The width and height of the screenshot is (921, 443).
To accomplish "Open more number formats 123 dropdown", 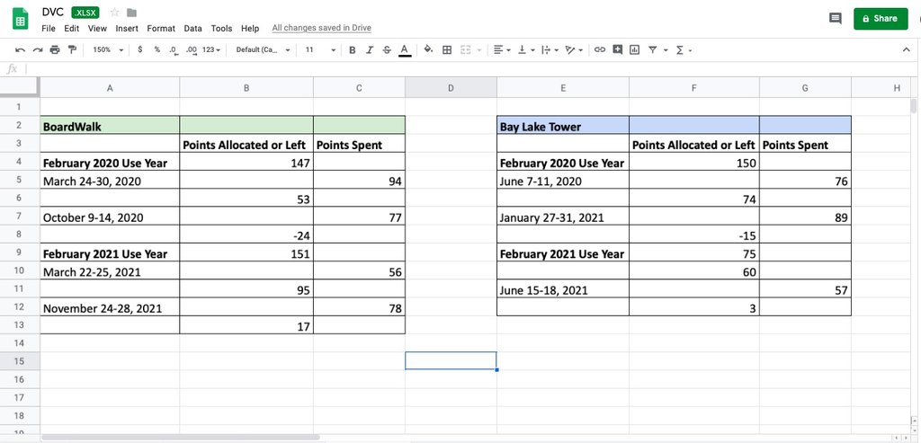I will point(211,50).
